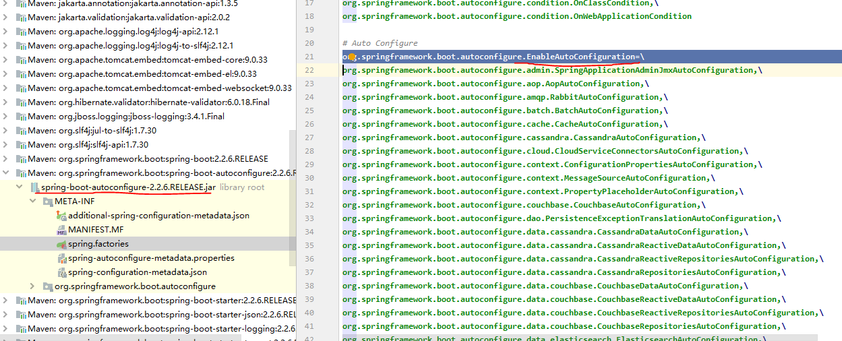Click the META-INF folder icon
The height and width of the screenshot is (341, 842).
48,201
